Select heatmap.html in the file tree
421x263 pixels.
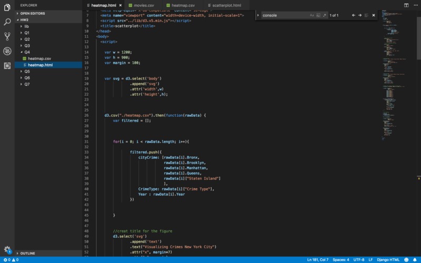[x=48, y=65]
